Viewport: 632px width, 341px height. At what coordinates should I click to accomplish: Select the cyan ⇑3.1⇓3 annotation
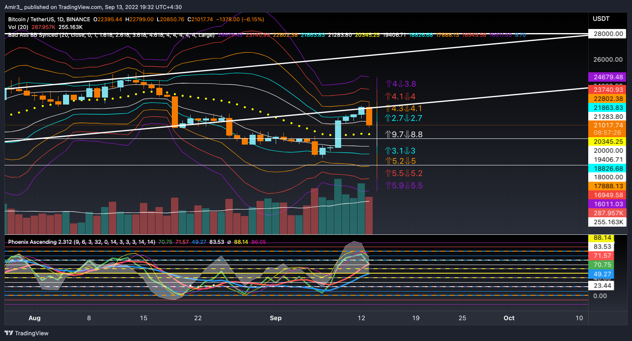(x=400, y=151)
